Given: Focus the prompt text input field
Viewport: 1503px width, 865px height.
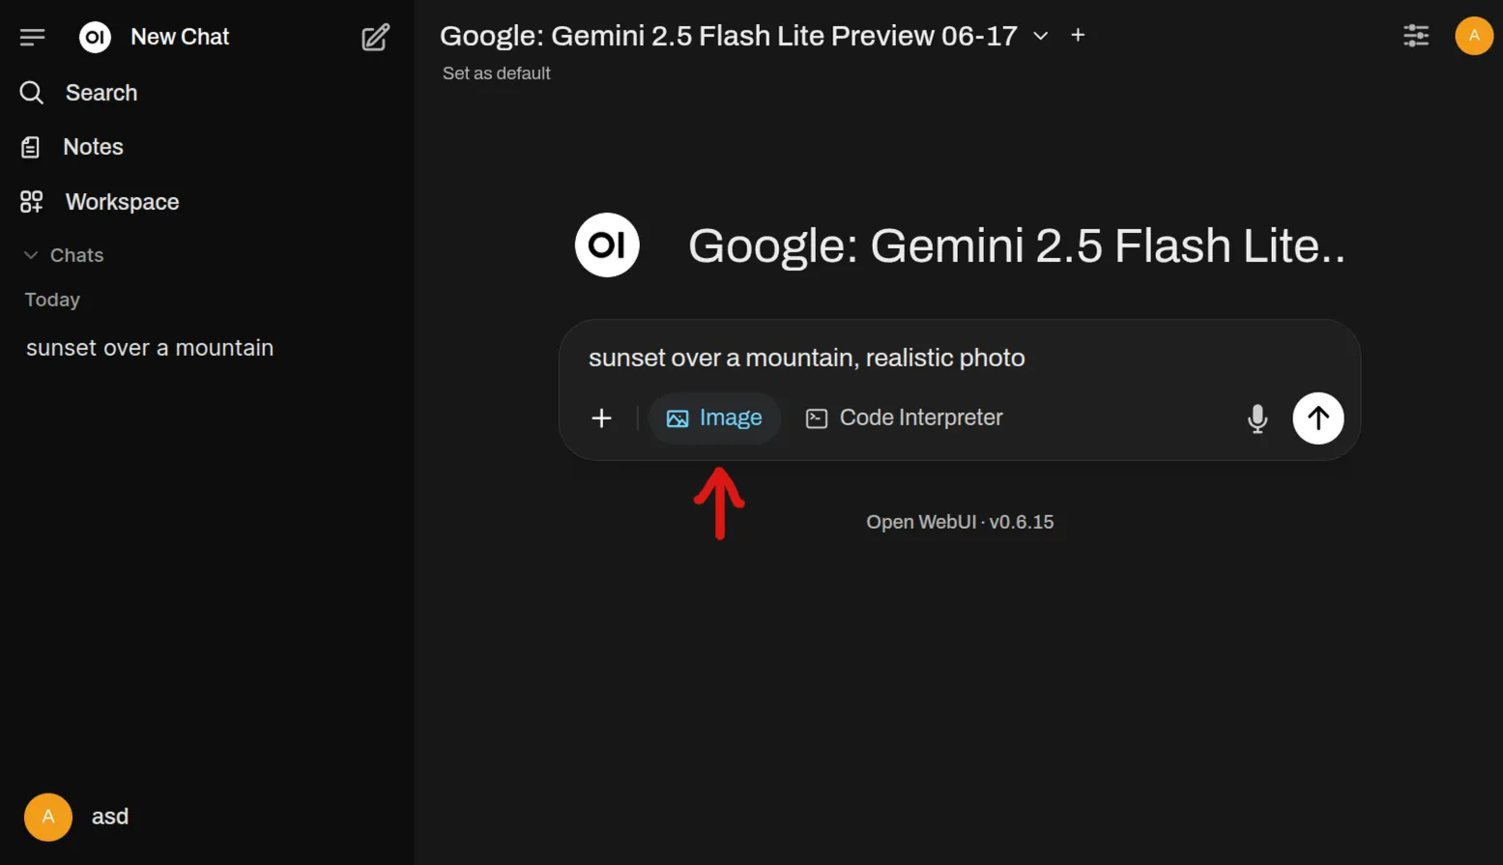Looking at the screenshot, I should tap(959, 358).
